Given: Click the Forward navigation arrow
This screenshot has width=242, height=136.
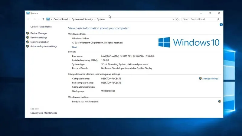Looking at the screenshot, I should click(34, 19).
